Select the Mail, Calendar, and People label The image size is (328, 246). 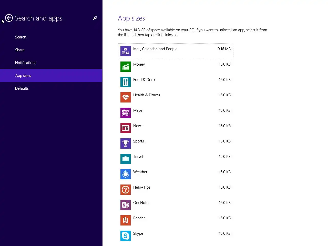point(155,49)
